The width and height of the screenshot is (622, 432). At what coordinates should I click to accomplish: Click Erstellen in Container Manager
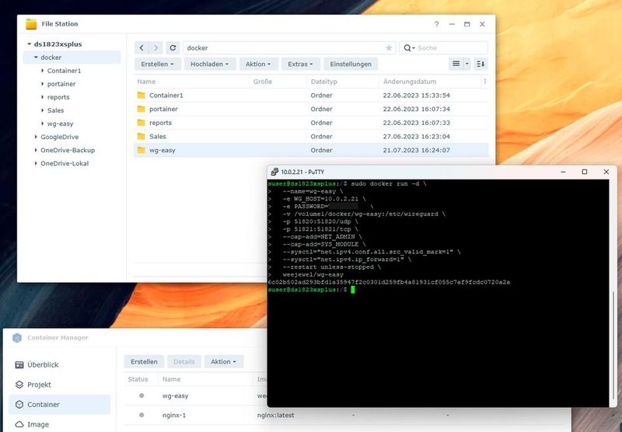pyautogui.click(x=144, y=361)
